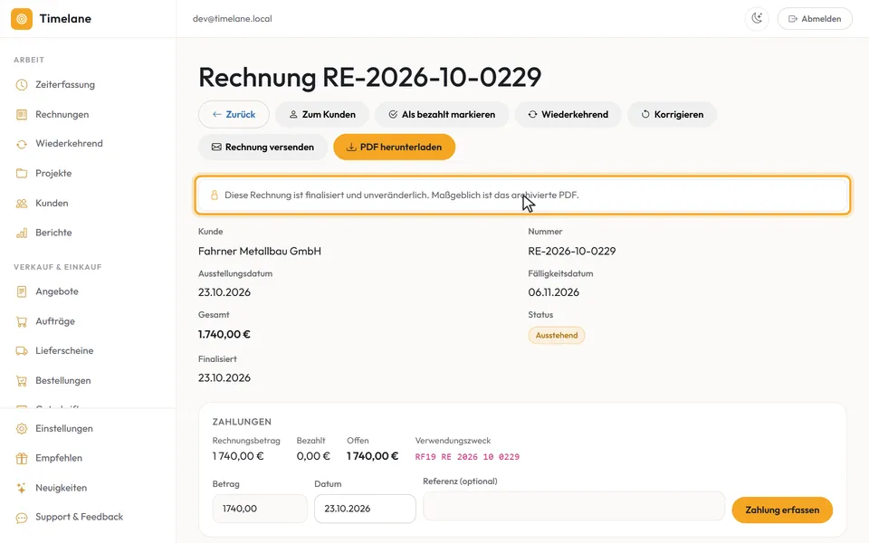Click the Einstellungen gear icon
The height and width of the screenshot is (543, 869).
tap(22, 429)
